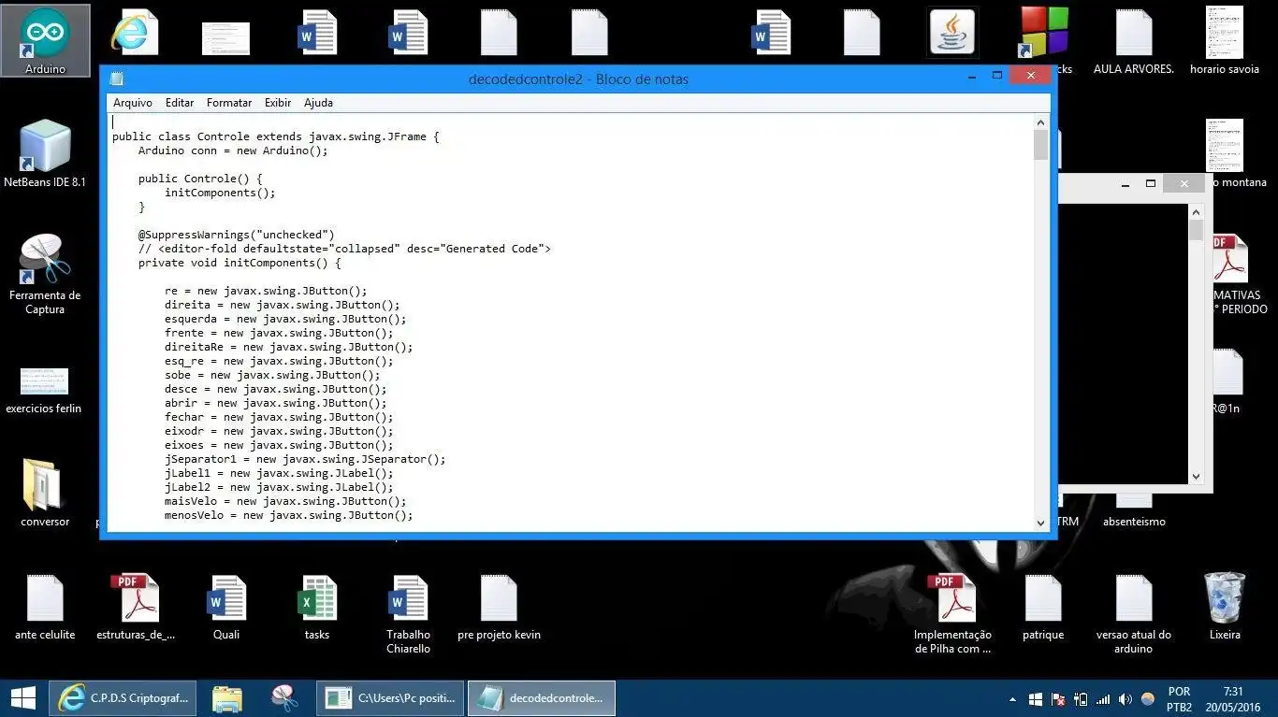Click the Notepad title bar icon
Image resolution: width=1278 pixels, height=717 pixels.
pos(117,79)
